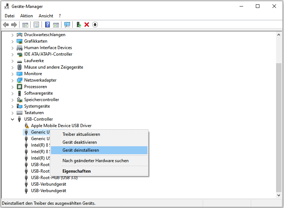Expand the Tastaturen node
The image size is (284, 208).
click(12, 113)
